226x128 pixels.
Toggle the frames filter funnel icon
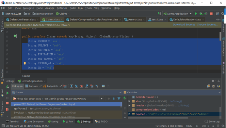coord(119,99)
